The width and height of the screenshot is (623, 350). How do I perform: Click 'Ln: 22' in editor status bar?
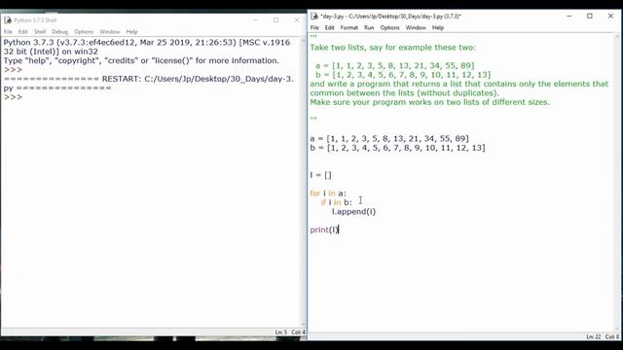[x=594, y=337]
